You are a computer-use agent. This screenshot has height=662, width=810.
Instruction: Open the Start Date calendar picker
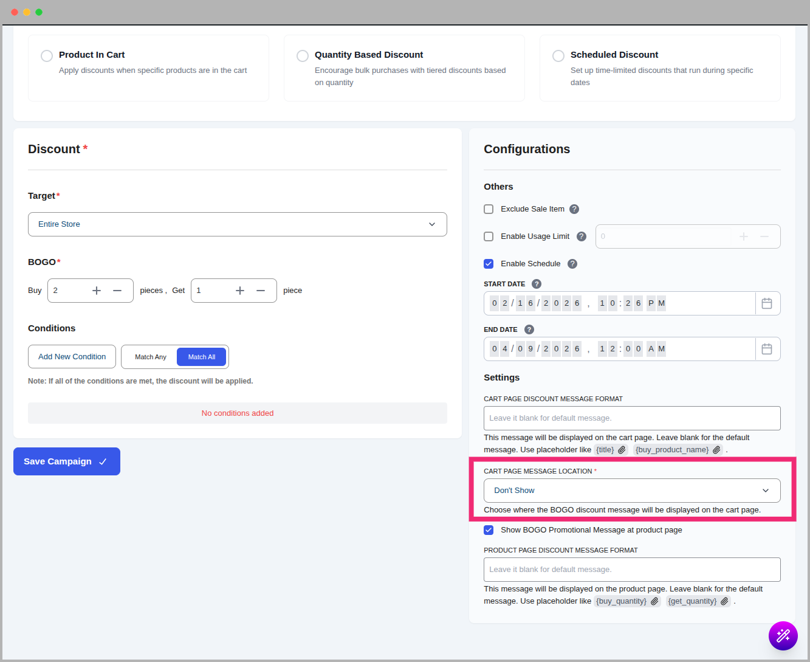click(x=767, y=303)
